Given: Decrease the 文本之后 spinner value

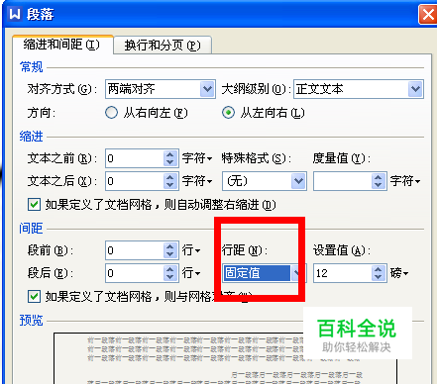Looking at the screenshot, I should tap(170, 185).
